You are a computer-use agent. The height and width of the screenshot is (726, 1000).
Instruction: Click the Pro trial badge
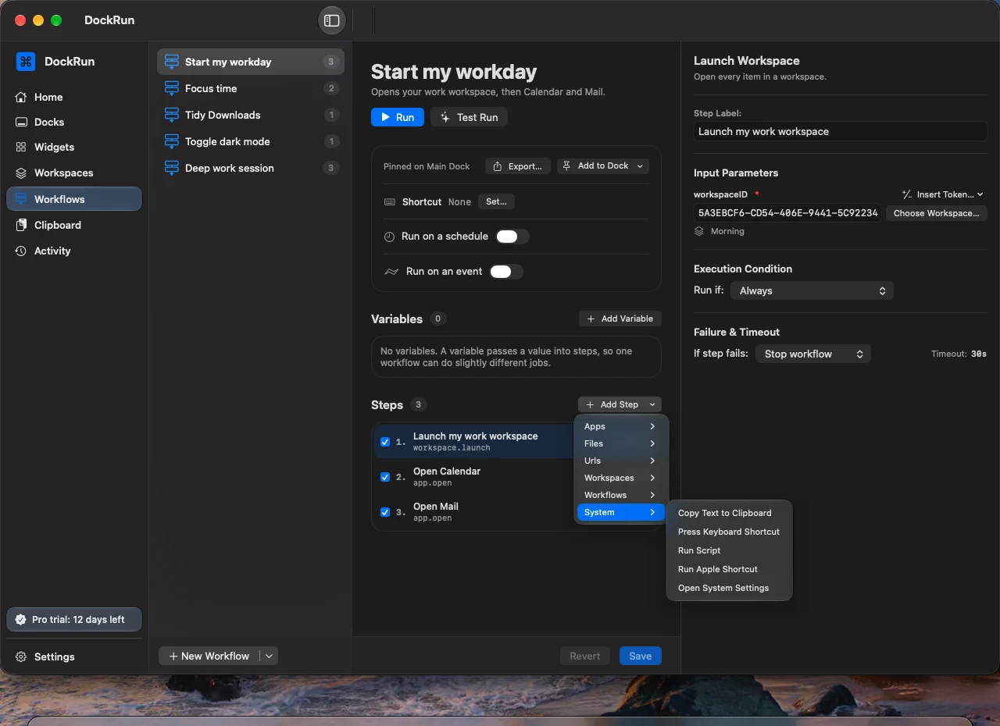point(74,619)
